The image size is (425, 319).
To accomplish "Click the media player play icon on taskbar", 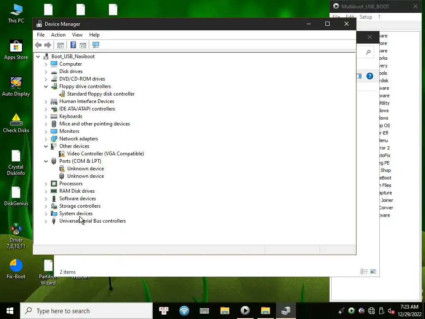I will [245, 311].
